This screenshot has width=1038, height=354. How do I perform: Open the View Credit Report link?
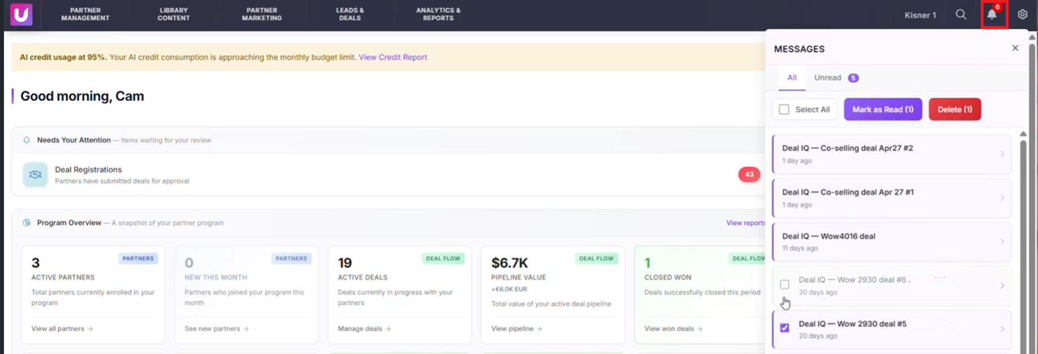[x=393, y=57]
